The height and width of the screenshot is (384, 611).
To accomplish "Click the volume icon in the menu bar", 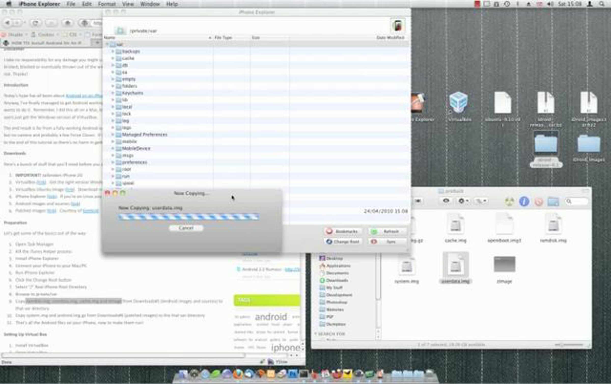I will pyautogui.click(x=550, y=4).
